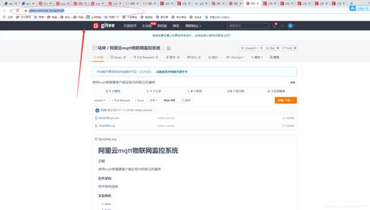Open 开源软件 in the Gitee header
The image size is (370, 210).
click(x=130, y=26)
